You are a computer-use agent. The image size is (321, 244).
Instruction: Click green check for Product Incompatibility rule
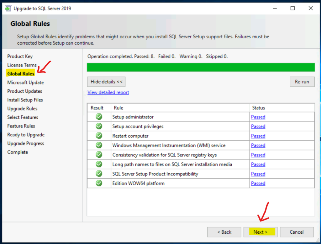click(99, 174)
